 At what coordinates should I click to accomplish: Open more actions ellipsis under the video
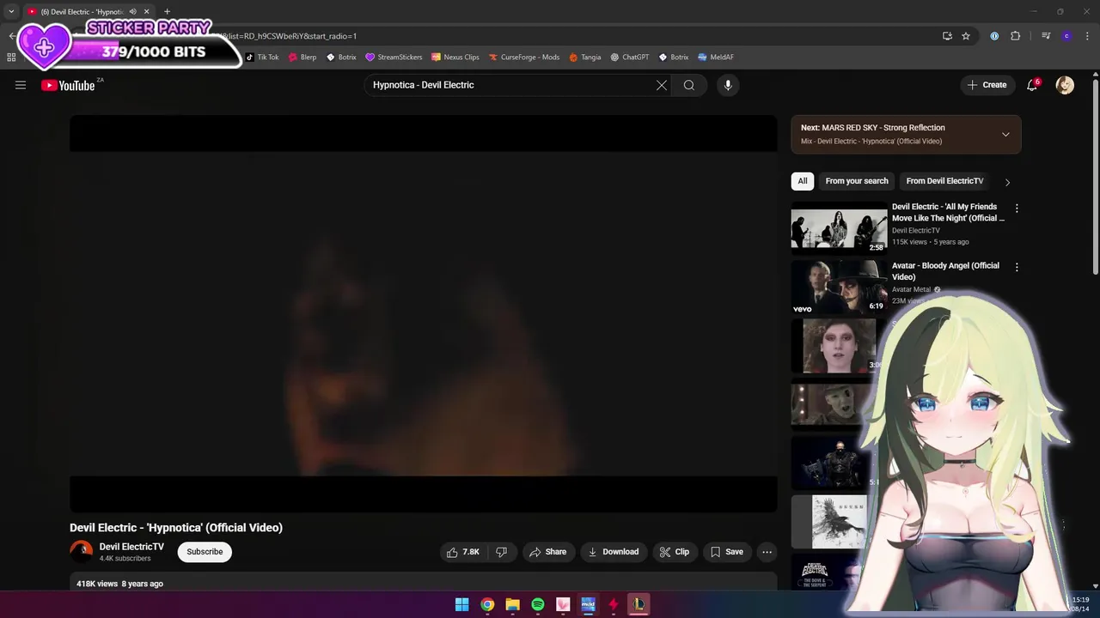767,552
